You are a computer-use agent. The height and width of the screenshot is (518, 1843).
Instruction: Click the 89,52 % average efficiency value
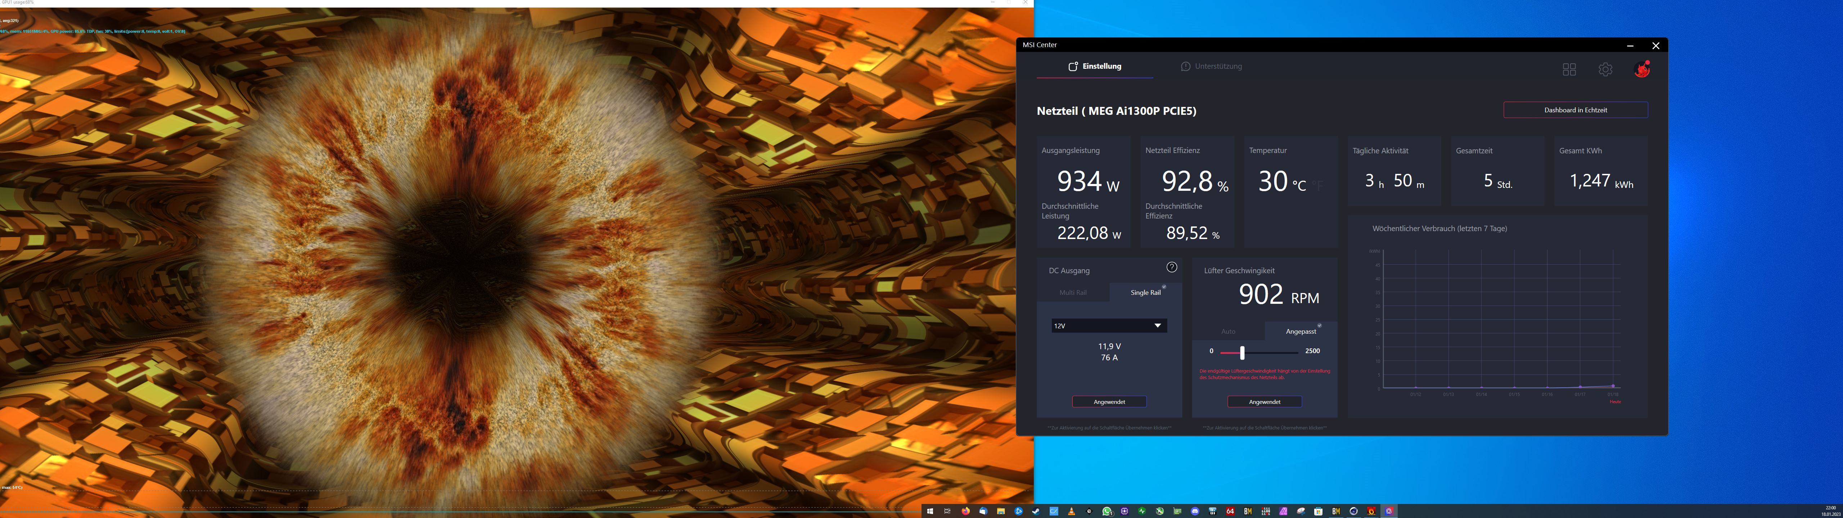point(1193,233)
